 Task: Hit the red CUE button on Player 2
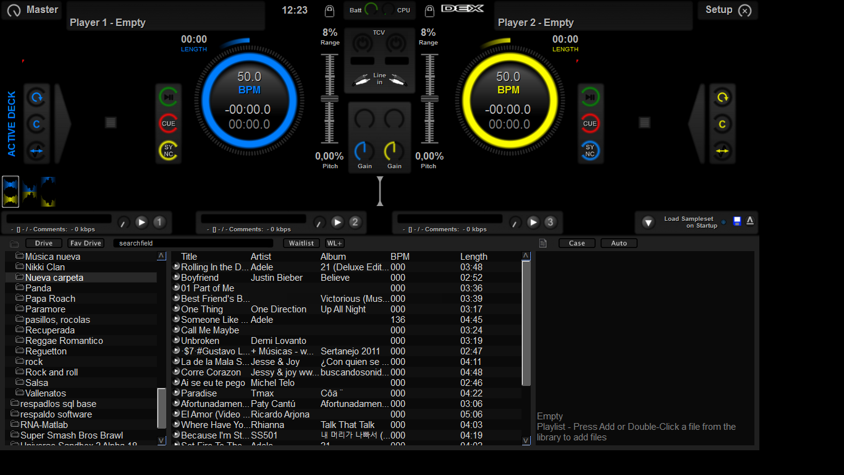(x=591, y=123)
